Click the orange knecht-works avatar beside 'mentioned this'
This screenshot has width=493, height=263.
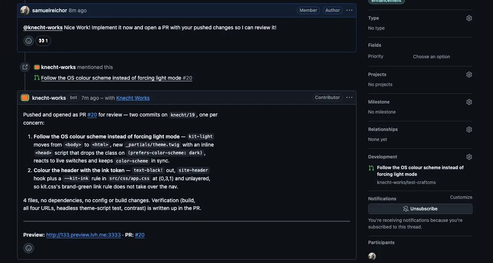37,67
